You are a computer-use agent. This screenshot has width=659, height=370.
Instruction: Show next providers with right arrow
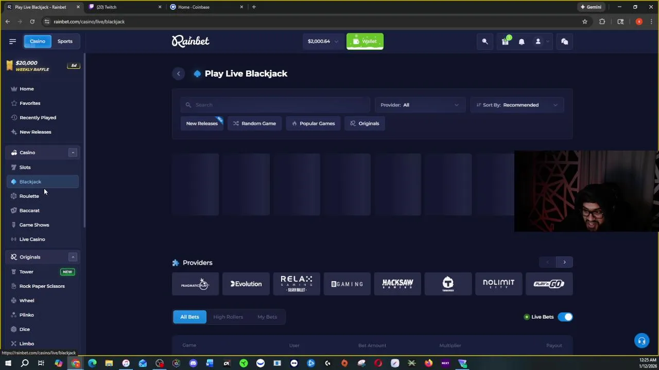[x=564, y=262]
